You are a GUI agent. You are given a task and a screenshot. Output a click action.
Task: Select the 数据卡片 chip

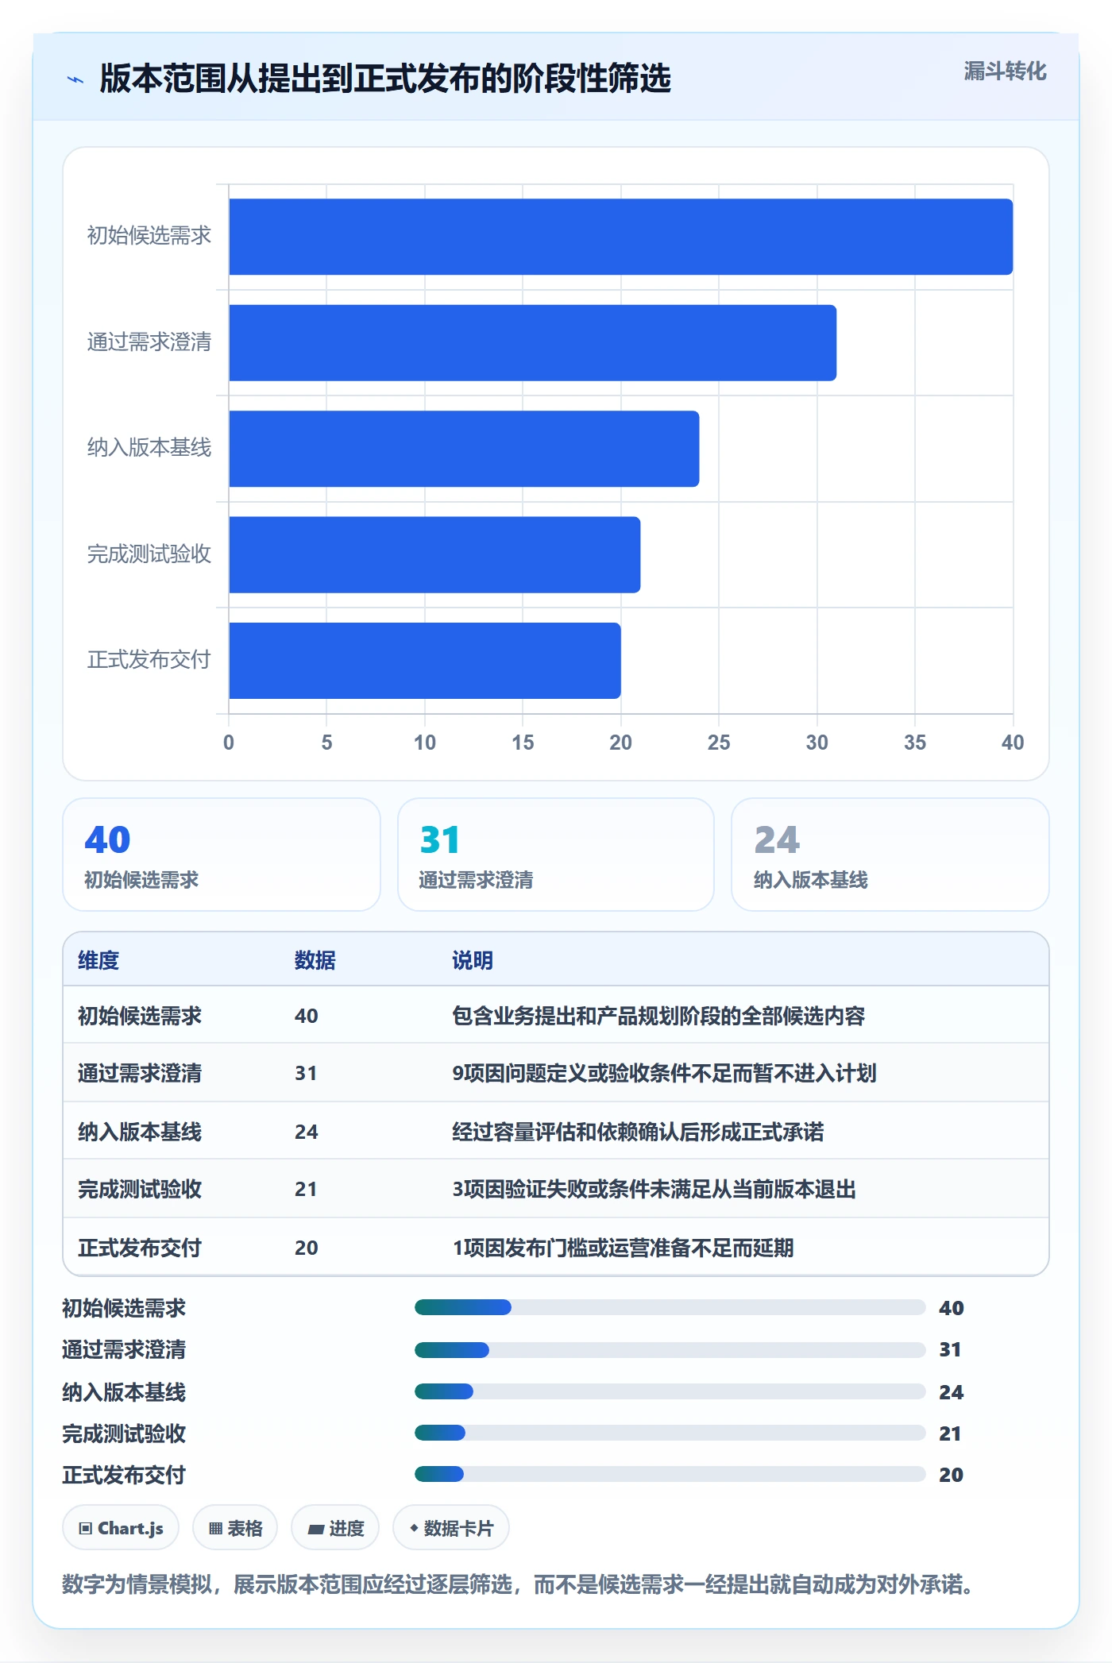pos(451,1527)
